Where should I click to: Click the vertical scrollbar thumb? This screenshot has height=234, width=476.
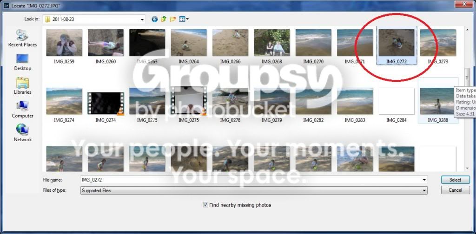coord(467,78)
